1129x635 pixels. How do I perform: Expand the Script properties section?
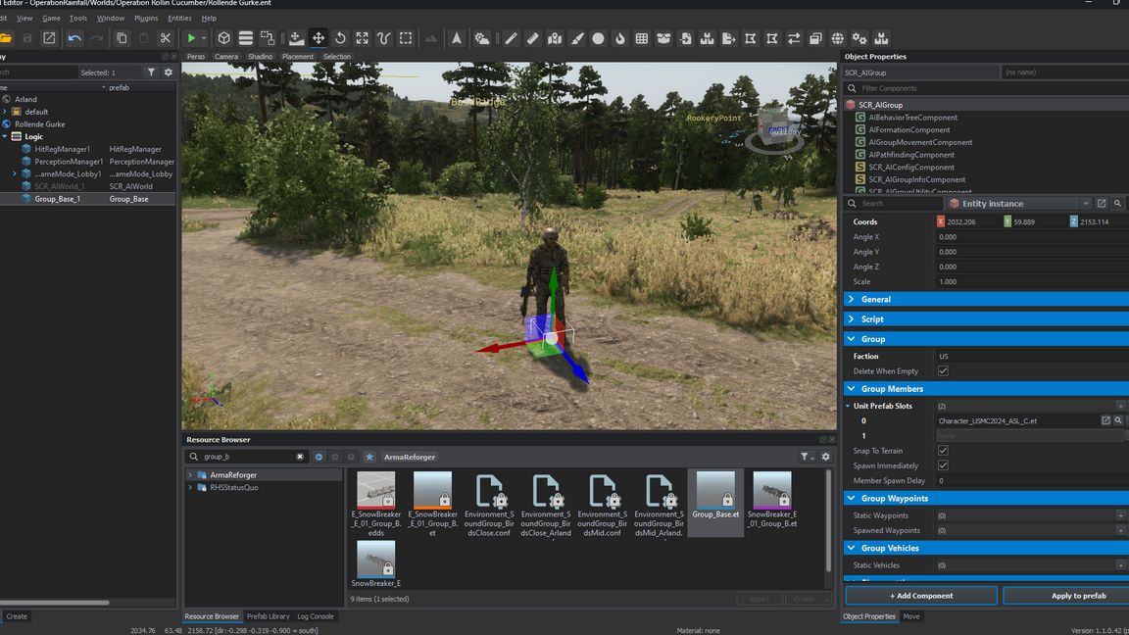pyautogui.click(x=872, y=318)
